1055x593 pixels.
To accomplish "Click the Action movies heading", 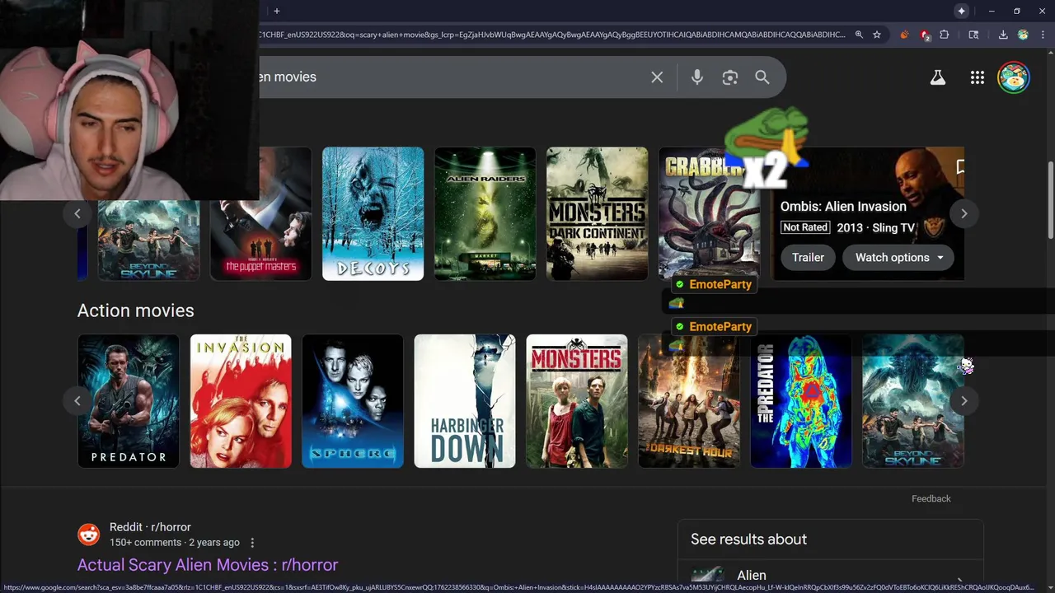I will point(136,311).
